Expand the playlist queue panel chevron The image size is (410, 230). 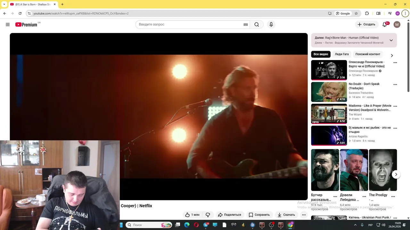click(391, 40)
